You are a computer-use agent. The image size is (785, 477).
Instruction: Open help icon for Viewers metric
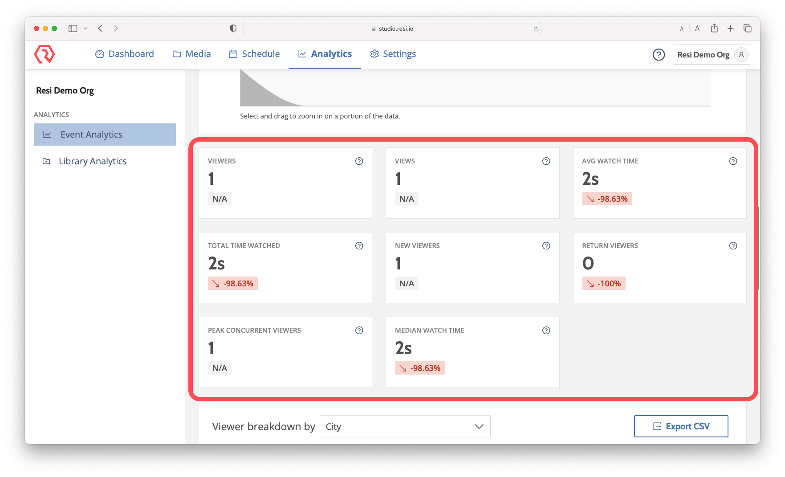pos(359,161)
